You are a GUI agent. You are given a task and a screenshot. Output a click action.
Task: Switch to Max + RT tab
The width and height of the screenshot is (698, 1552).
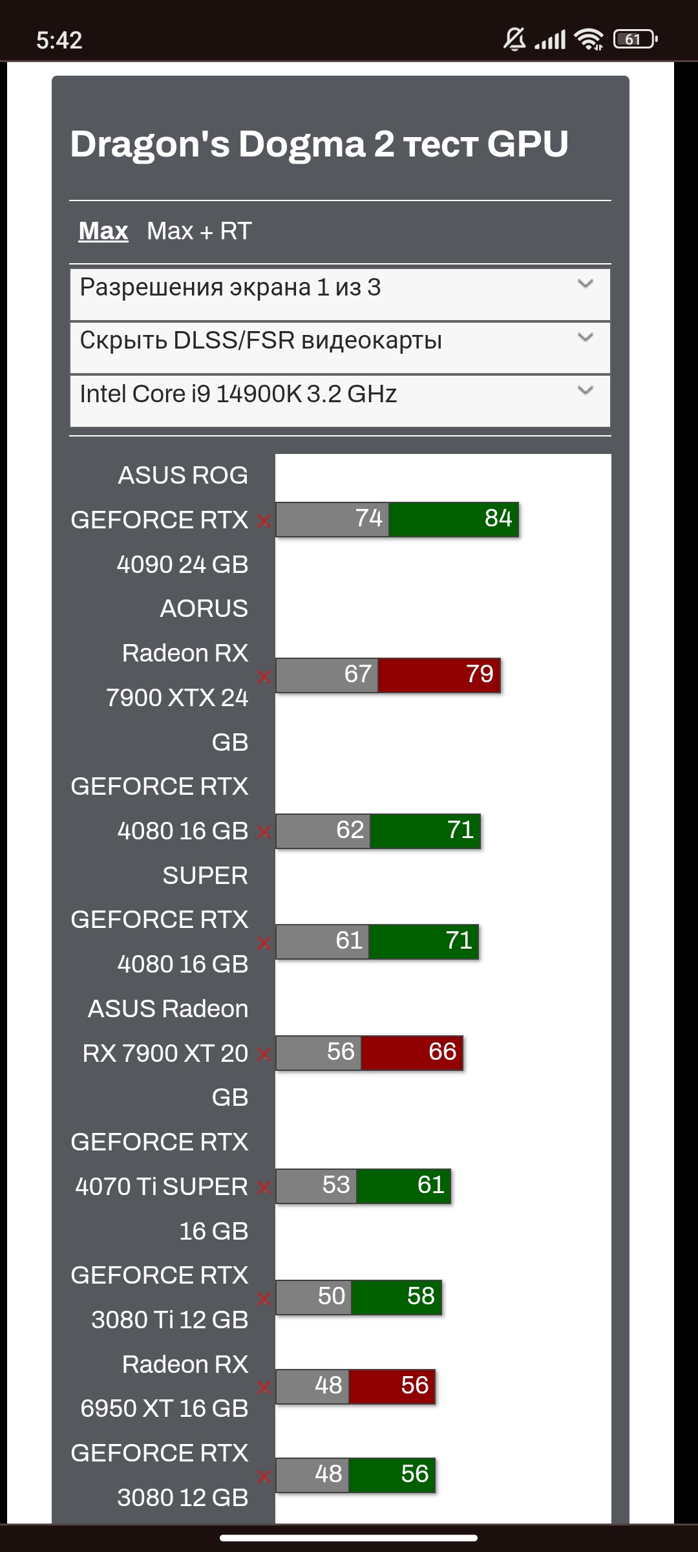pyautogui.click(x=199, y=231)
